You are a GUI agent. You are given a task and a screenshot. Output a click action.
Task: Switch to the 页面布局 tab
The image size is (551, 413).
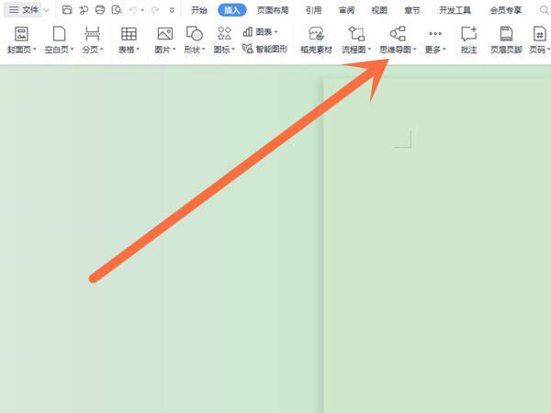pos(273,10)
